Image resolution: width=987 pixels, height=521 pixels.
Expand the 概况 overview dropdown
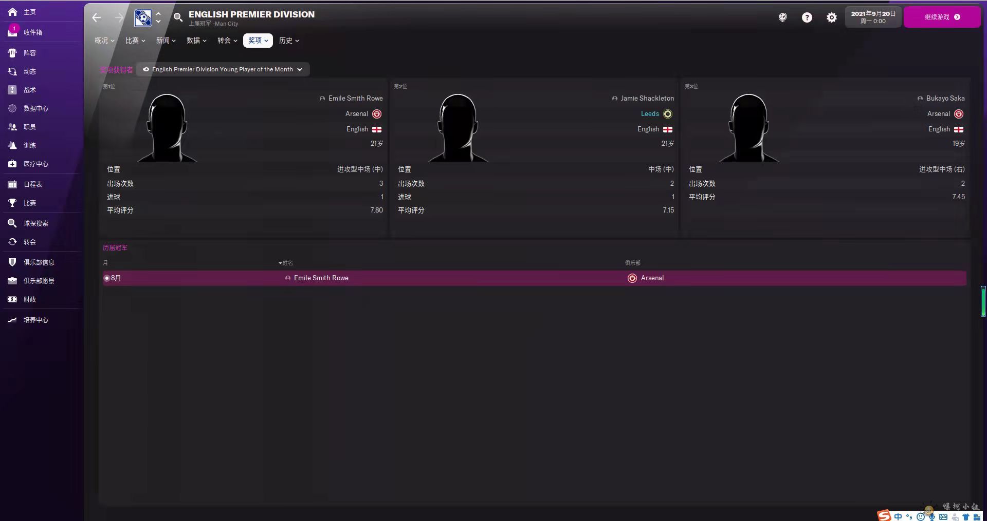pos(104,41)
